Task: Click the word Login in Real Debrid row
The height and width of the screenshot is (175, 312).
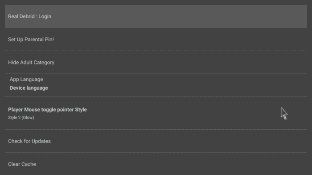Action: point(45,16)
